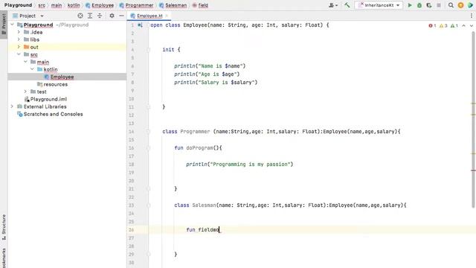Click the yellow warnings count indicator
476x268 pixels.
pos(443,25)
